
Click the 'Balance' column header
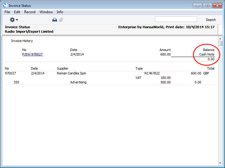209,50
